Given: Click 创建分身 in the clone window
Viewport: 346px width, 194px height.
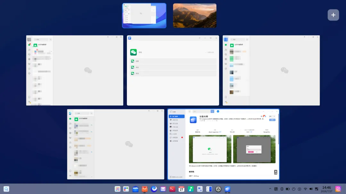Looking at the screenshot, I should [210, 52].
